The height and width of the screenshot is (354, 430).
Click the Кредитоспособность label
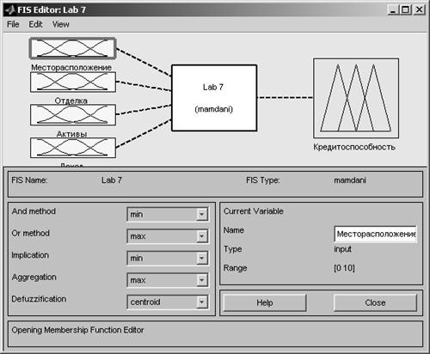pyautogui.click(x=354, y=147)
